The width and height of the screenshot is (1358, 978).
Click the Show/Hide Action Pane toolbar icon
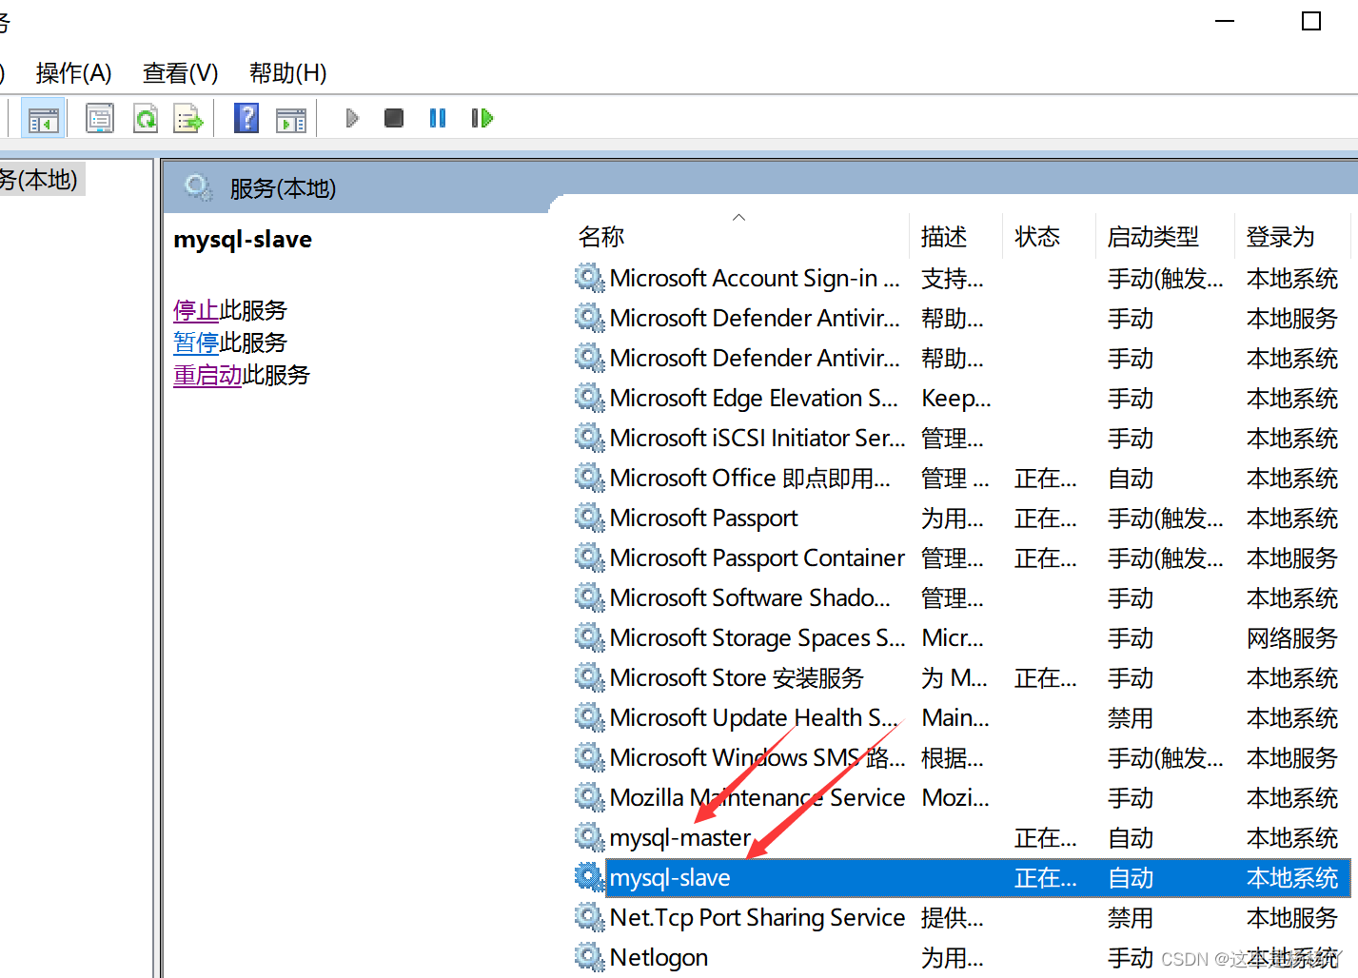click(291, 119)
